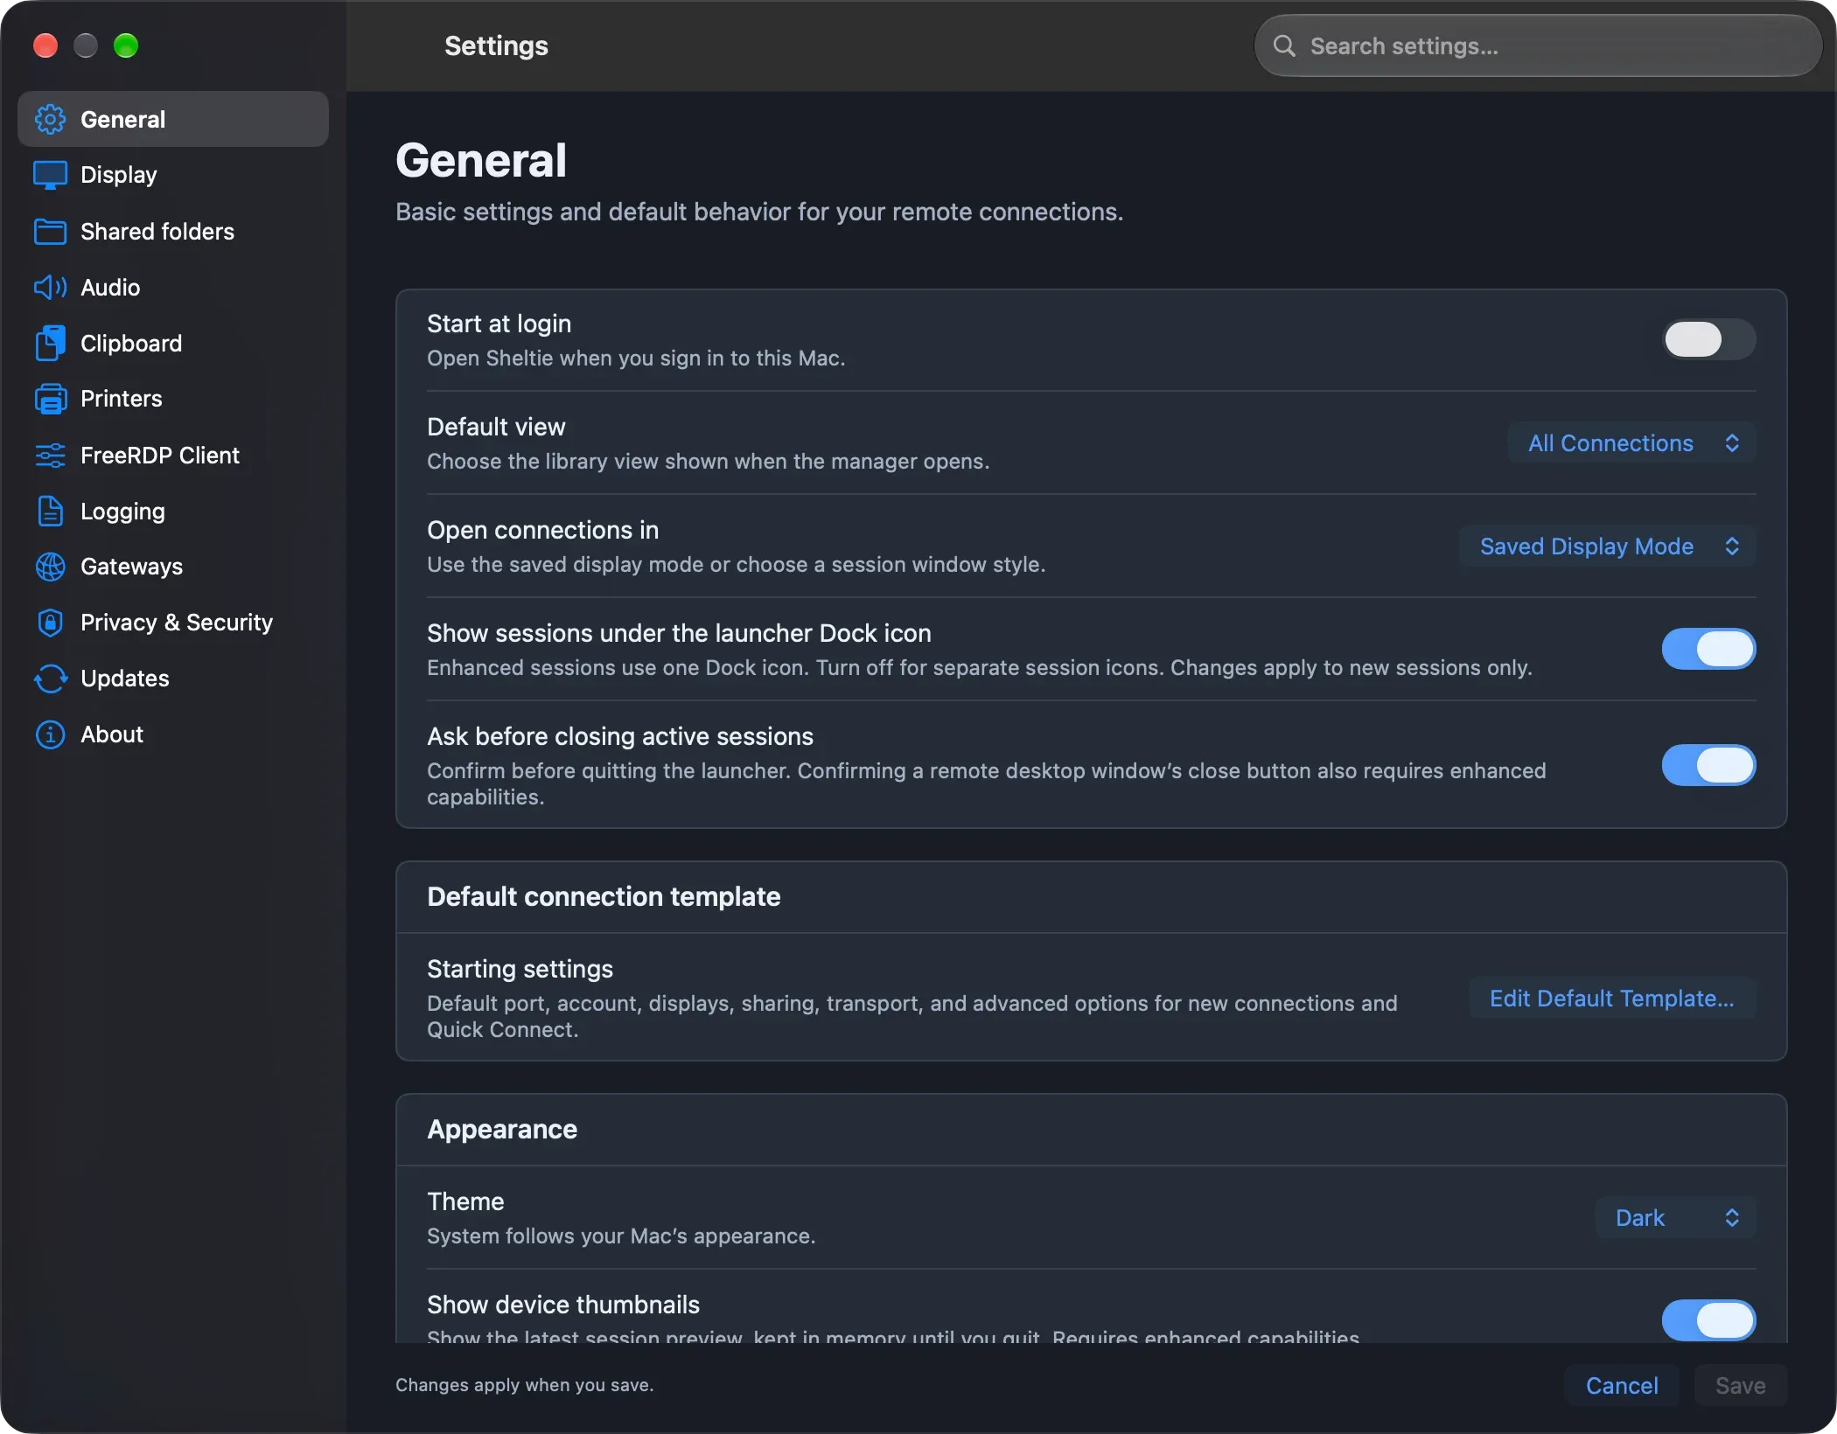Select FreeRDP Client label in sidebar
The height and width of the screenshot is (1434, 1837).
159,455
